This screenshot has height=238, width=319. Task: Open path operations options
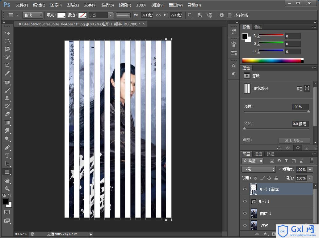pyautogui.click(x=190, y=15)
